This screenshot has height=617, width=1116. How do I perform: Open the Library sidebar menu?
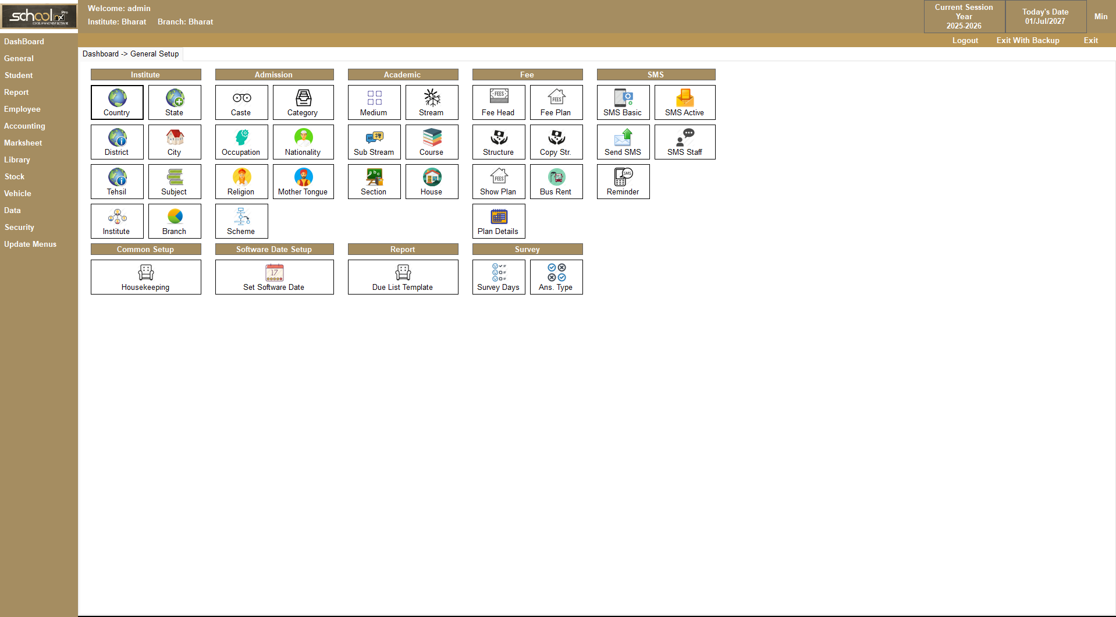tap(17, 159)
